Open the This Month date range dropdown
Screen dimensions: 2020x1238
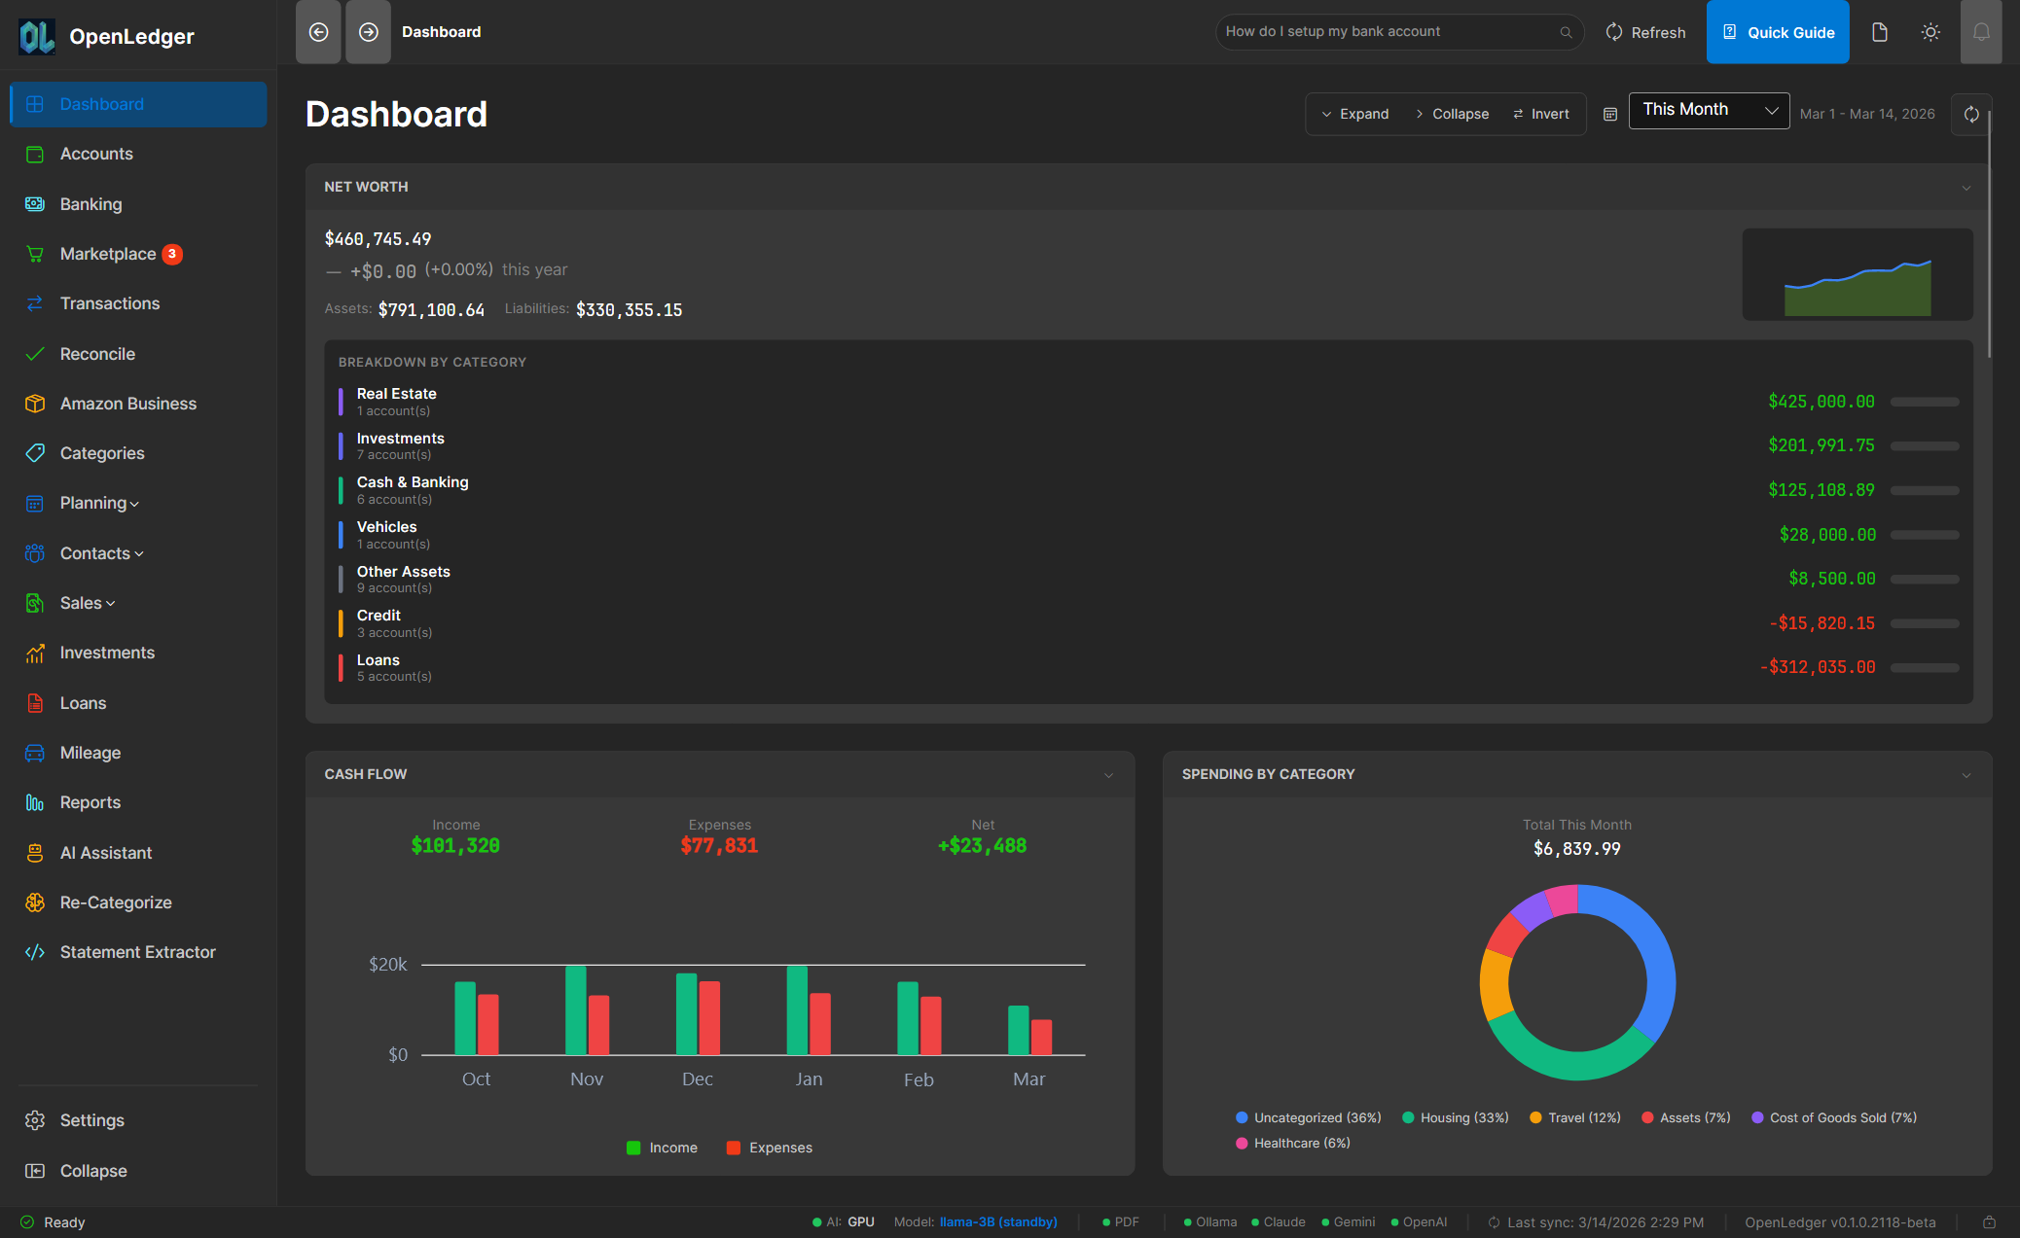pos(1708,110)
